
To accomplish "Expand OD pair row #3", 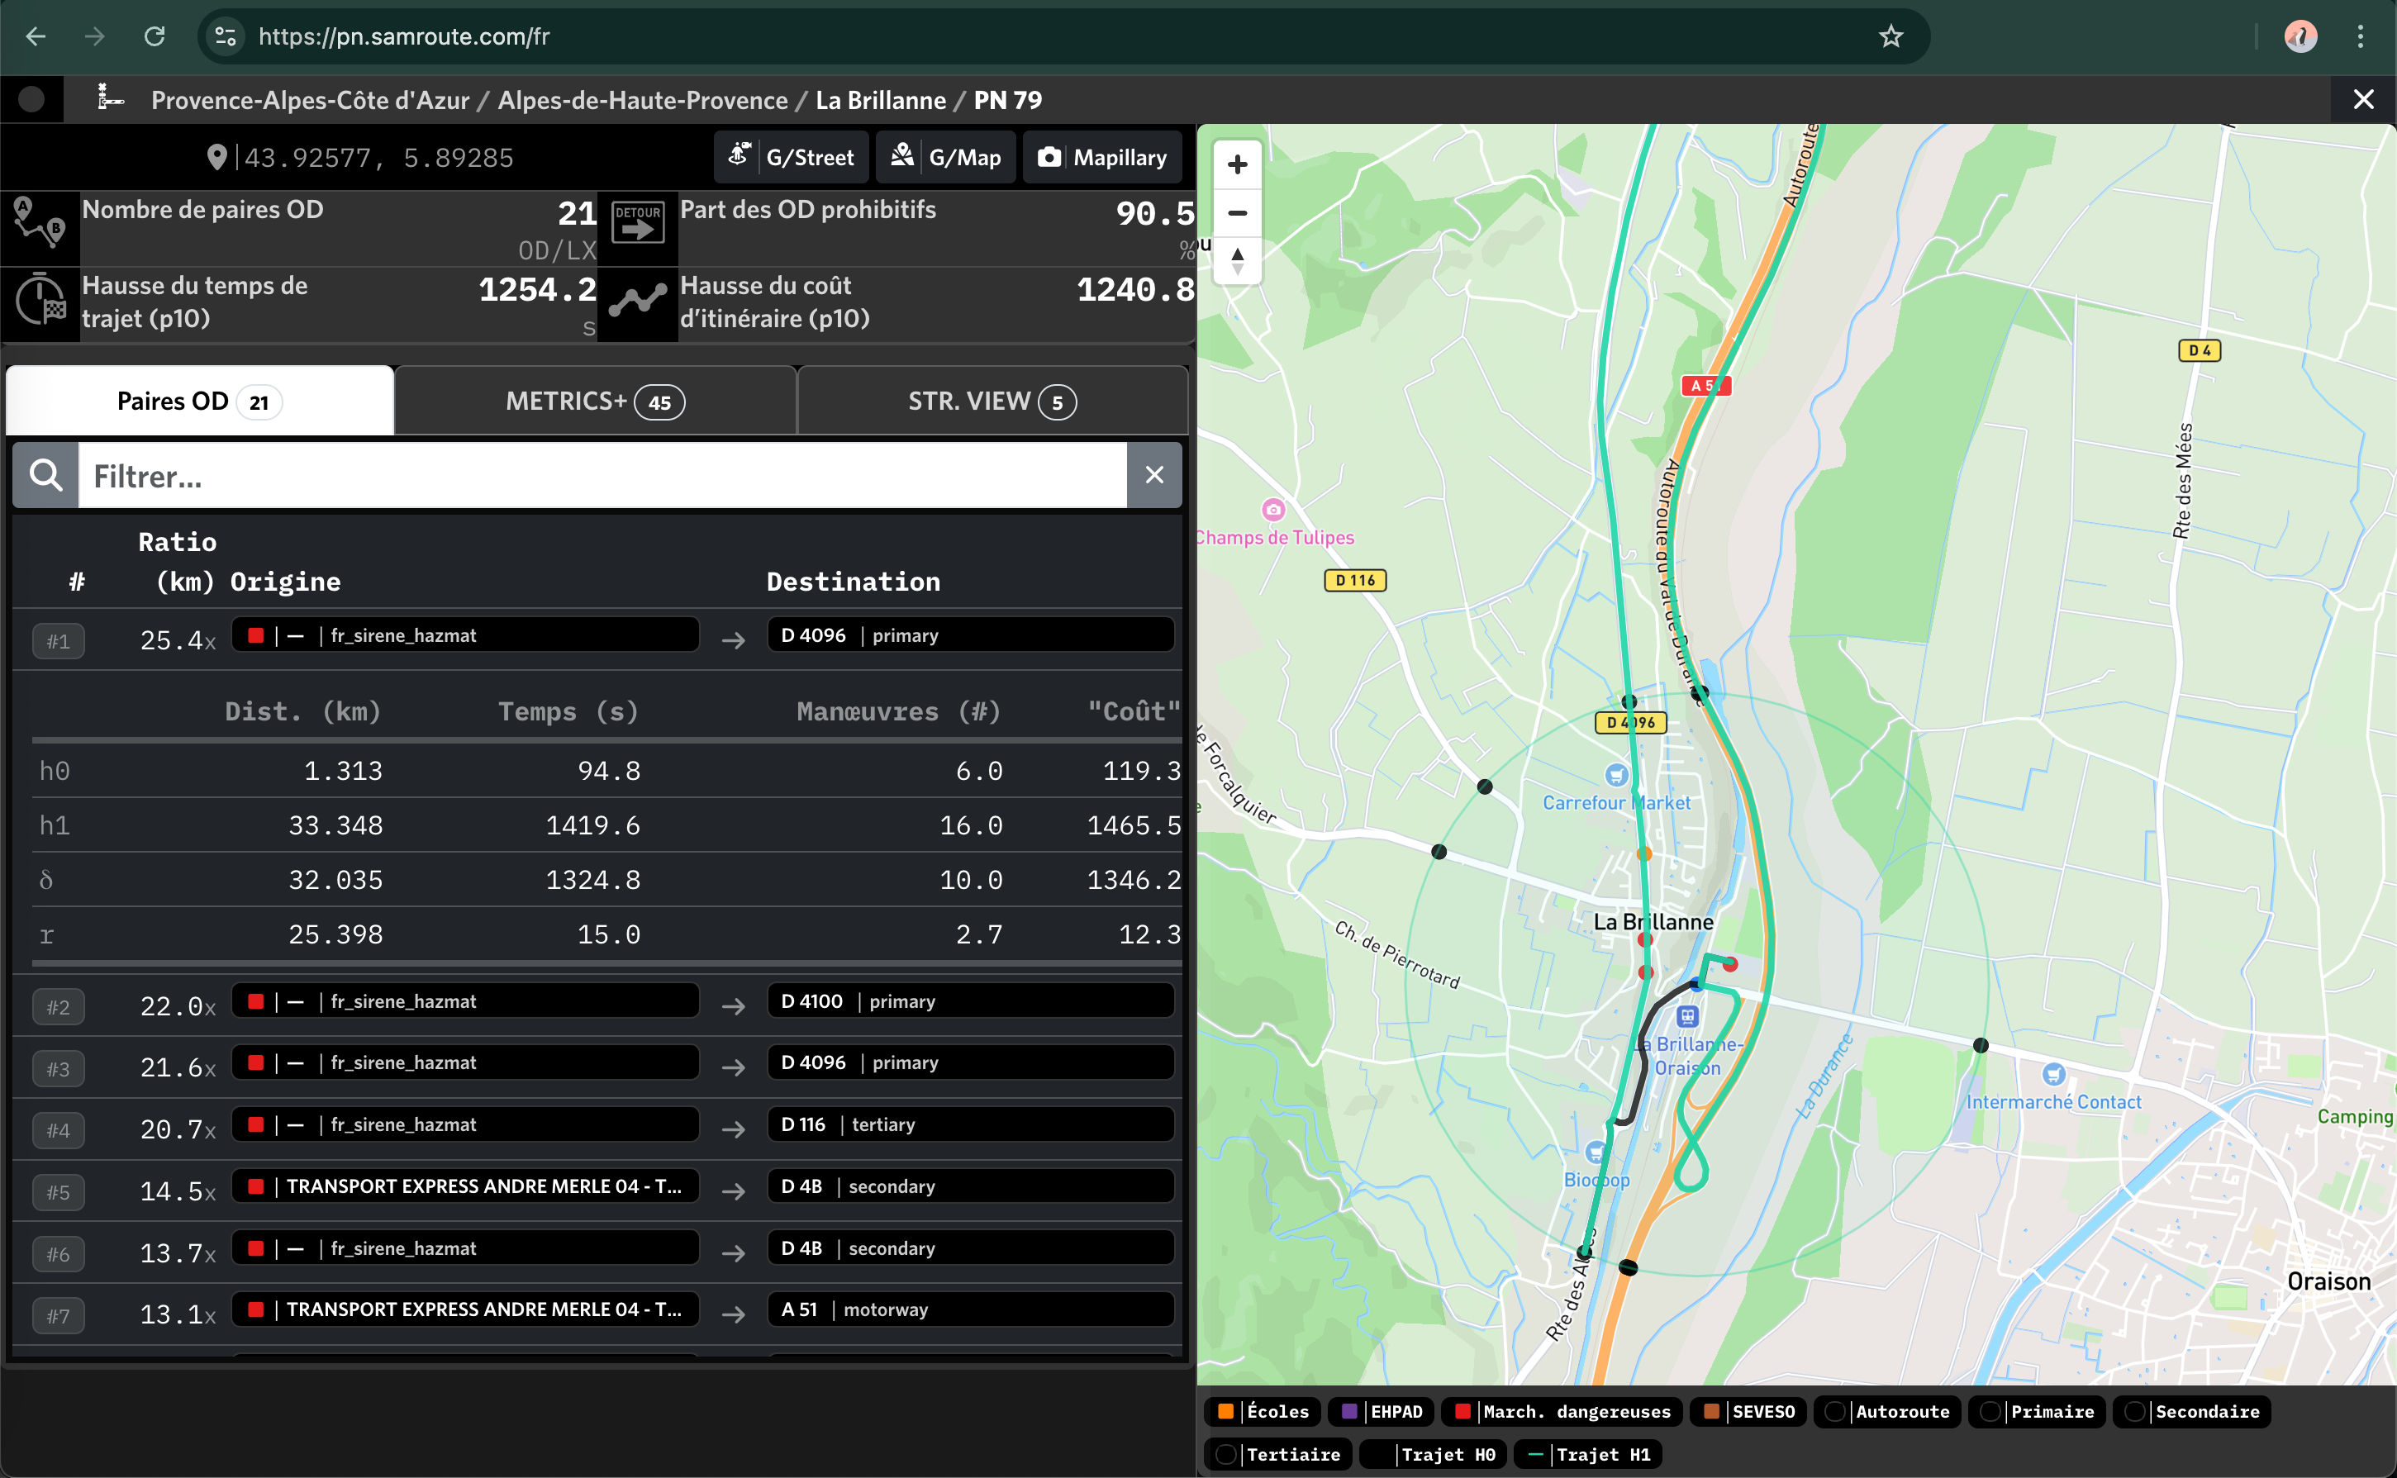I will tap(59, 1068).
